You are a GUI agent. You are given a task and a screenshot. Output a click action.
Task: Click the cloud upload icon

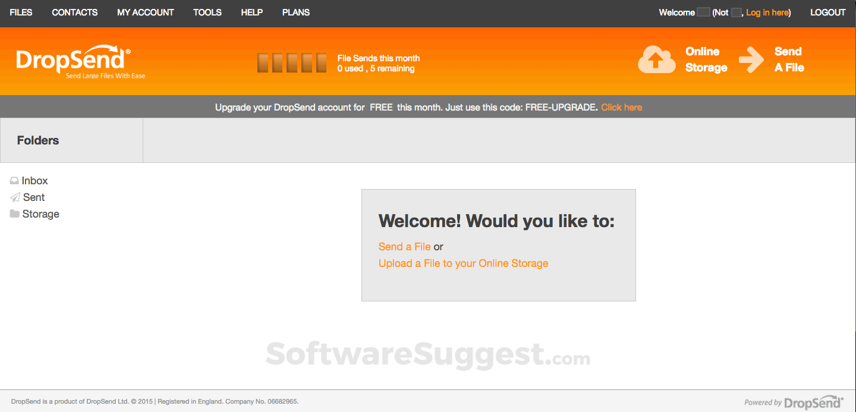[656, 60]
